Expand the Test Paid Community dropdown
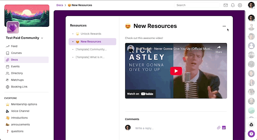 click(42, 38)
